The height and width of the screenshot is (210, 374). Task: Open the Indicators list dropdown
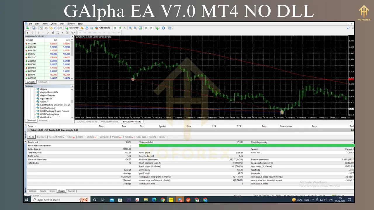pos(158,28)
